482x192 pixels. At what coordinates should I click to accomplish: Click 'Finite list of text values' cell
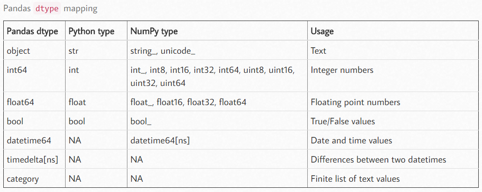[355, 178]
